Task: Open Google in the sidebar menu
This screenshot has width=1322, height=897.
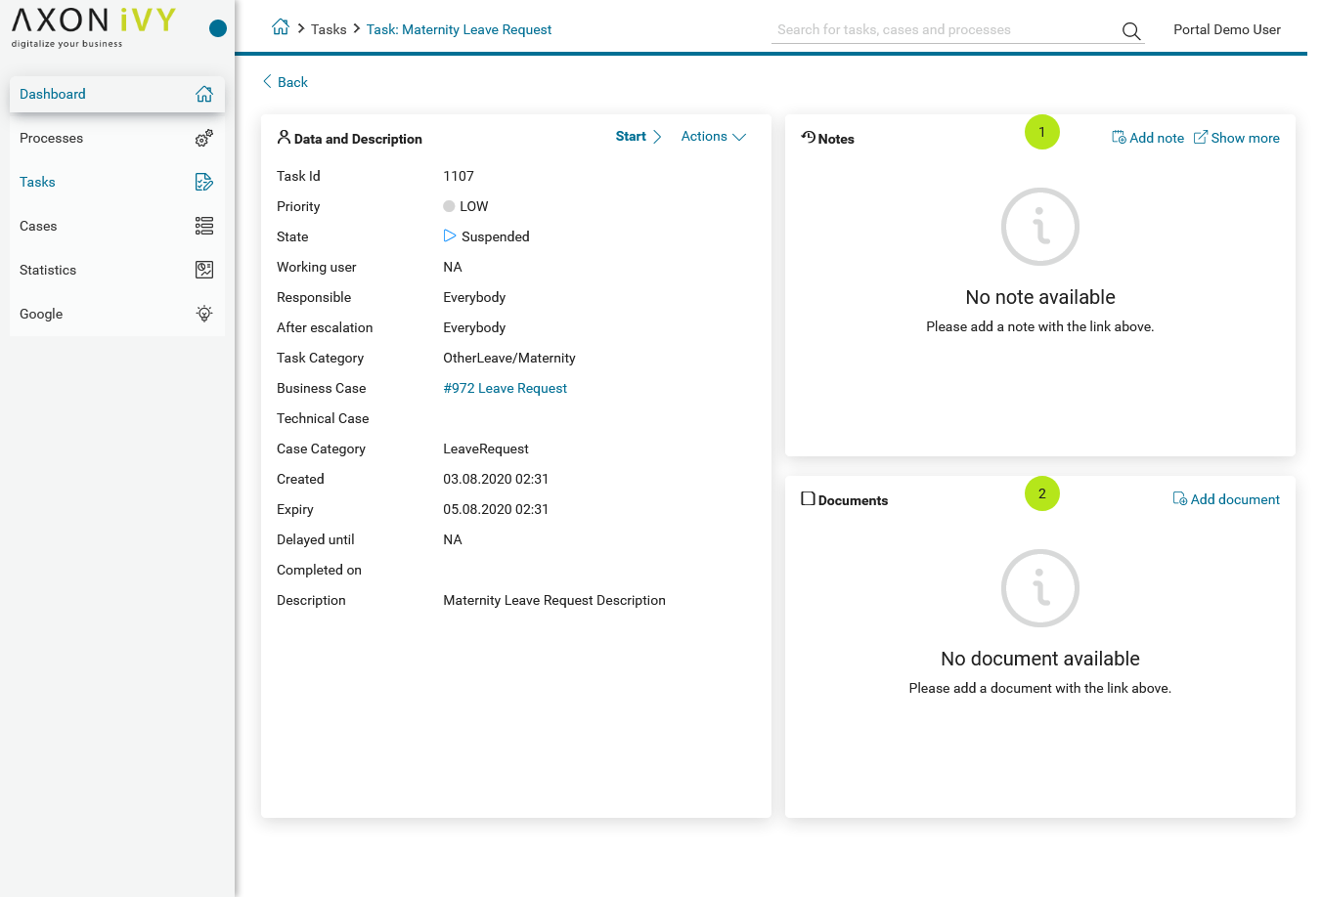Action: click(117, 314)
